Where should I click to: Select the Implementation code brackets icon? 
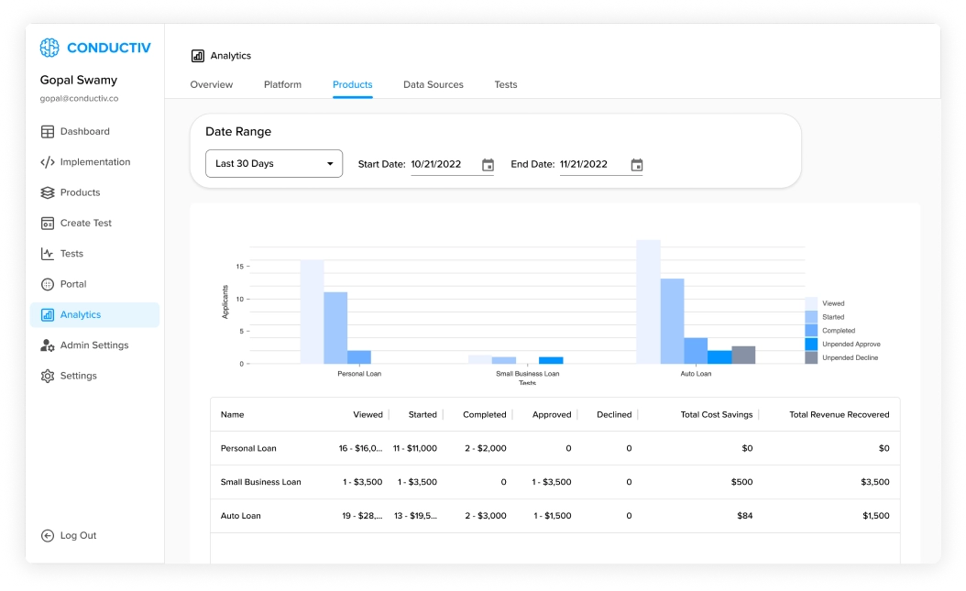pos(48,162)
